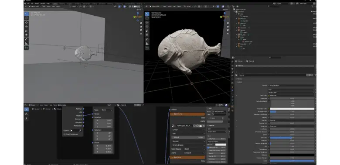Screen dimensions: 340x165
Task: Select the node editor Annotate tool
Action: point(27,114)
